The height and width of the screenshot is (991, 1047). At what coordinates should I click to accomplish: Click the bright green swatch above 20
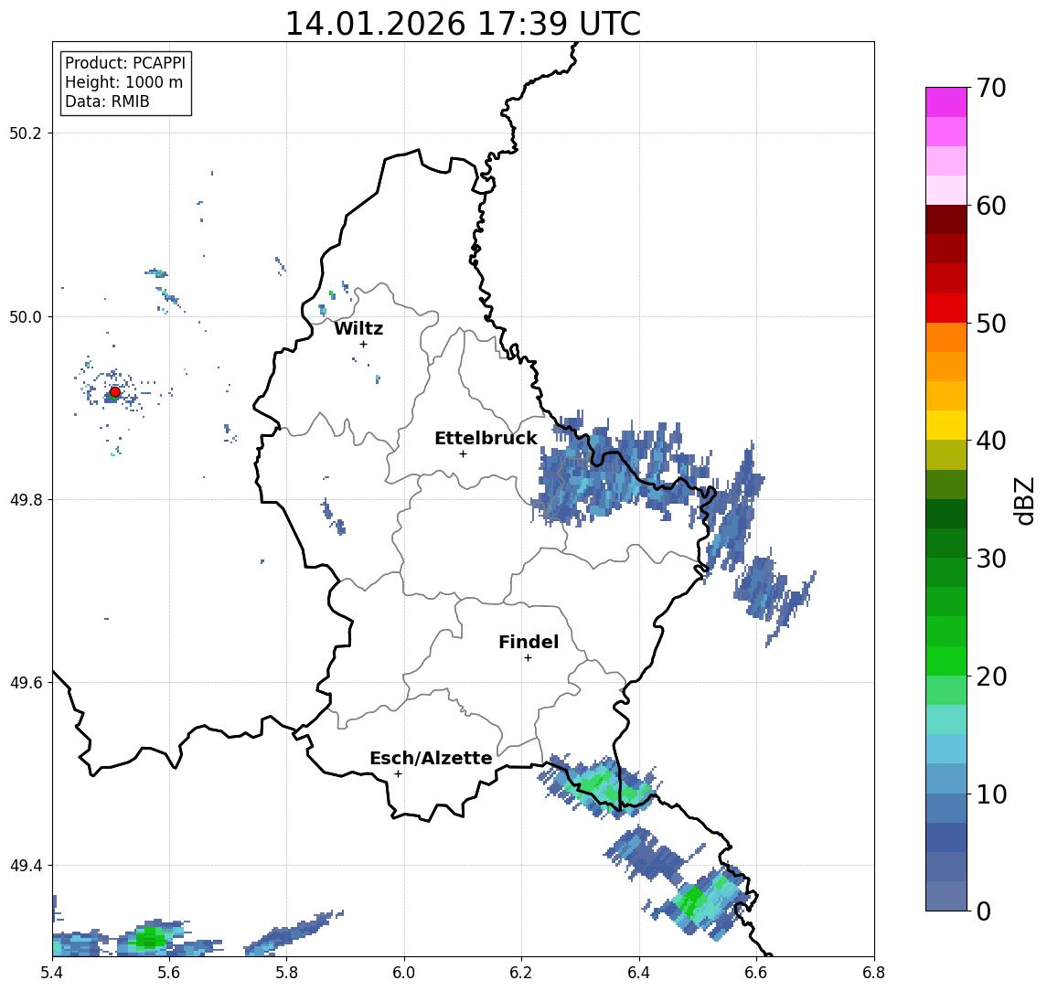[x=946, y=660]
